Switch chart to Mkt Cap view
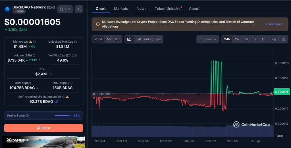Viewport: 291px width, 148px height. tap(113, 39)
